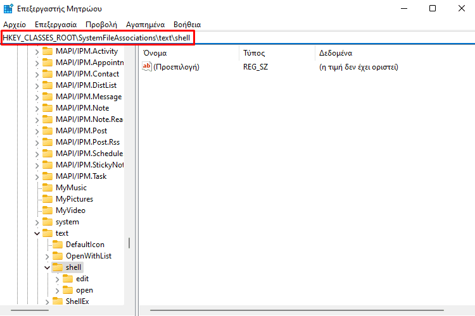Screen dimensions: 475x316
Task: Click the OpenWithList folder icon
Action: tap(58, 256)
